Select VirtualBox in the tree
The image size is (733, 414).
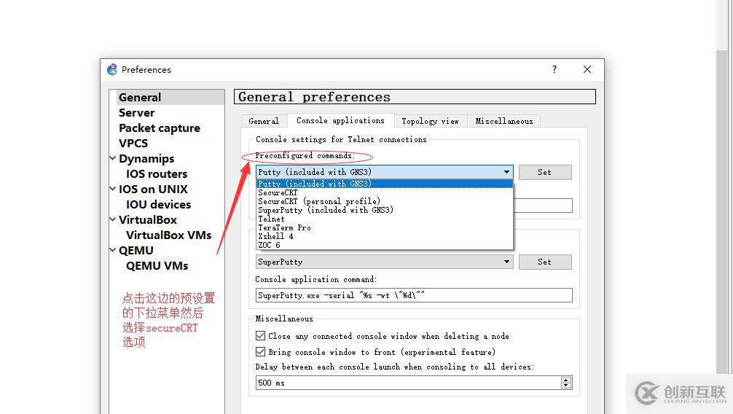point(148,220)
